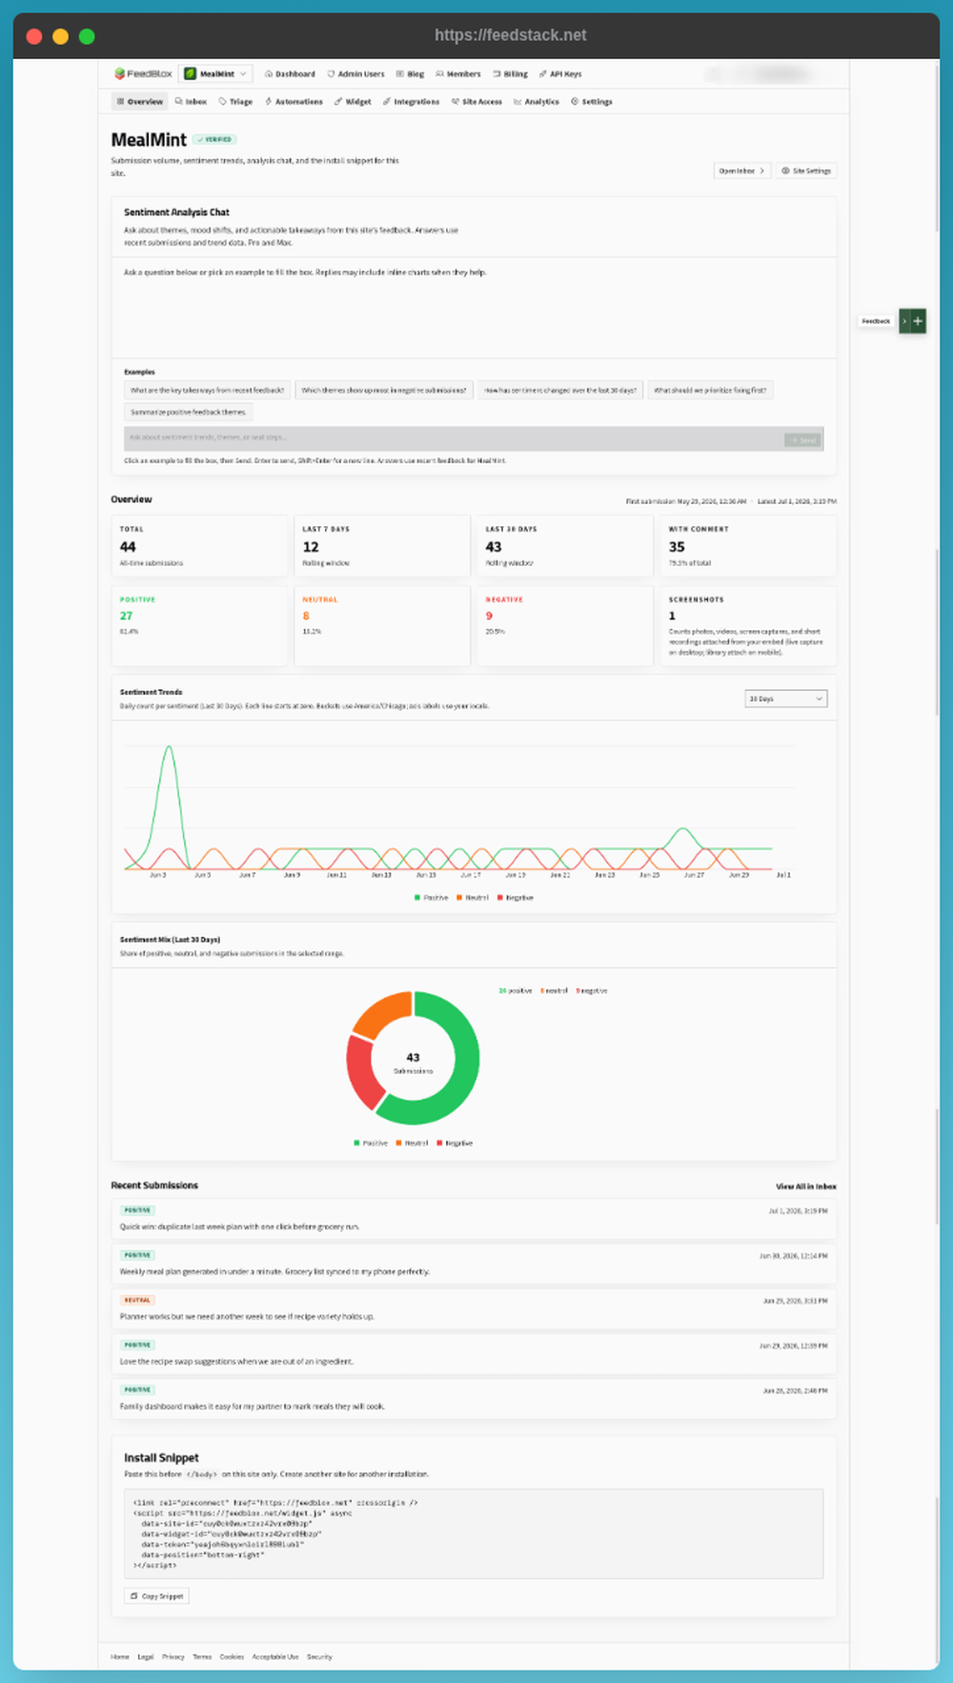Image resolution: width=953 pixels, height=1683 pixels.
Task: Toggle Negative series in donut chart legend
Action: click(x=455, y=1143)
